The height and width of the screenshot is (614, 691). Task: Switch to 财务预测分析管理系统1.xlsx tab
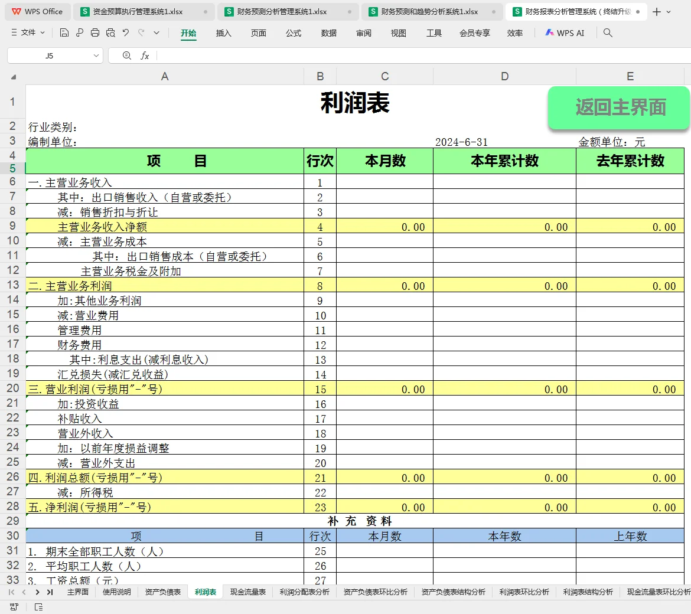[288, 12]
